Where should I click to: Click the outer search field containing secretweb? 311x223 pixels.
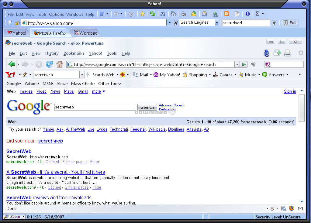click(x=246, y=23)
